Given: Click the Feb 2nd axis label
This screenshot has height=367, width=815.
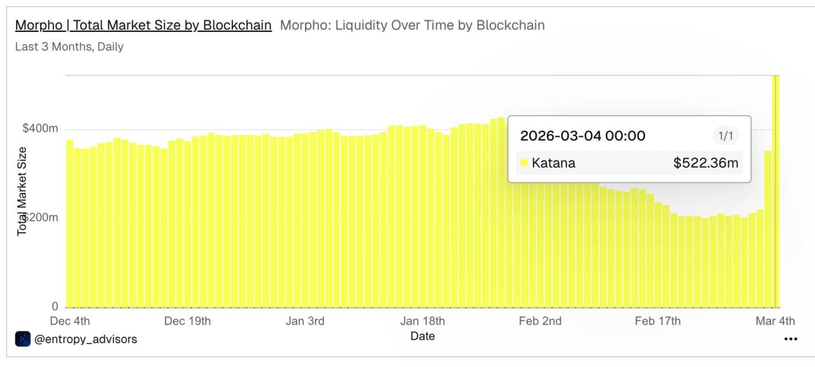Looking at the screenshot, I should (x=540, y=321).
